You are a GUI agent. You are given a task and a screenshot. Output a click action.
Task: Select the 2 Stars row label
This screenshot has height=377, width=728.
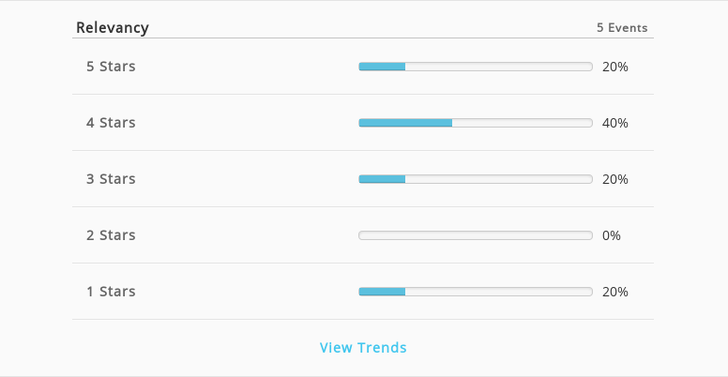pyautogui.click(x=111, y=235)
